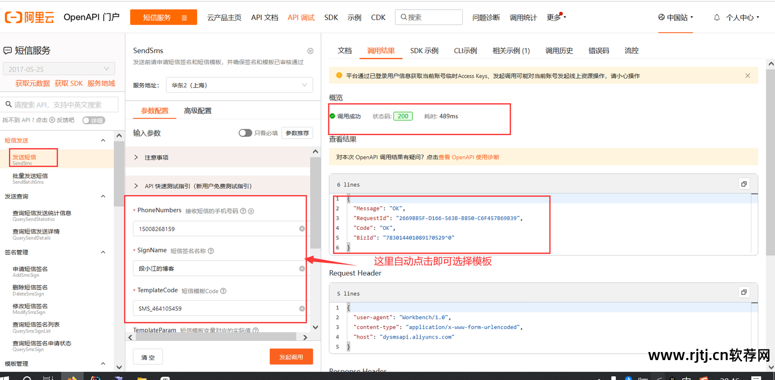775x380 pixels.
Task: Click the 查看 OpenAPI 使用诊断 link
Action: (469, 157)
